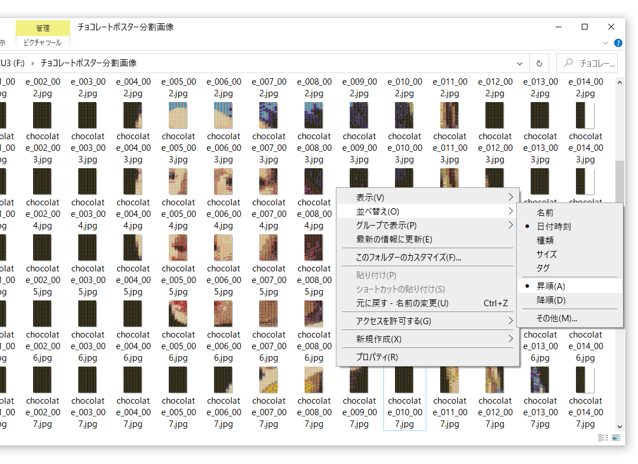Sort by 日付時刻 in the submenu
This screenshot has height=464, width=638.
[x=570, y=226]
